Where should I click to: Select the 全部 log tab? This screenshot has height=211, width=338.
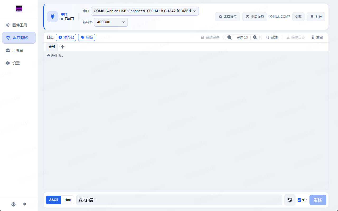click(52, 47)
